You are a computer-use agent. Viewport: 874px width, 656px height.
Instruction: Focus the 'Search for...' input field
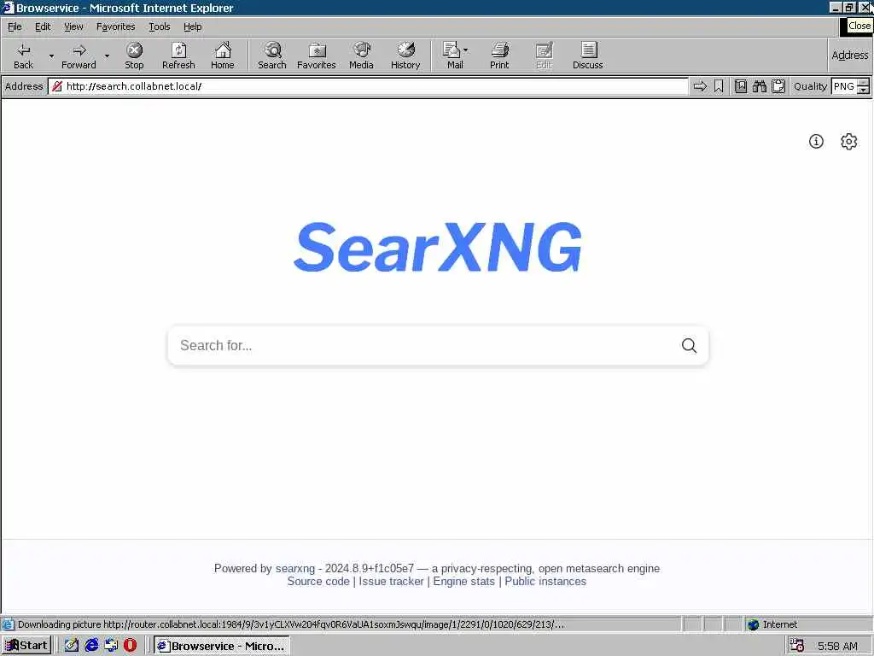pos(423,345)
